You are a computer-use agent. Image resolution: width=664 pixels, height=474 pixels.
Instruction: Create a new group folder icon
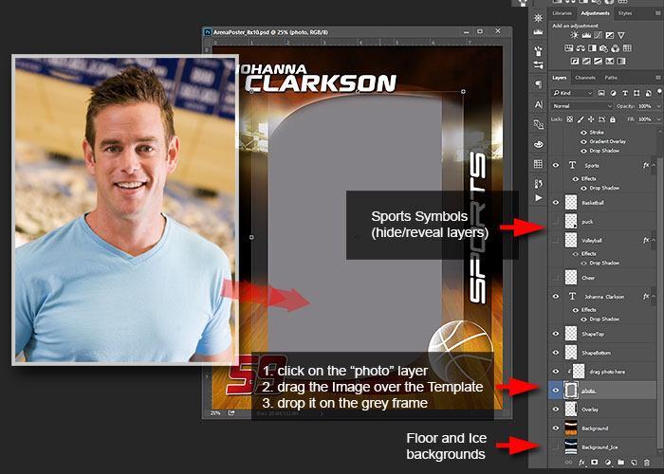[x=620, y=463]
